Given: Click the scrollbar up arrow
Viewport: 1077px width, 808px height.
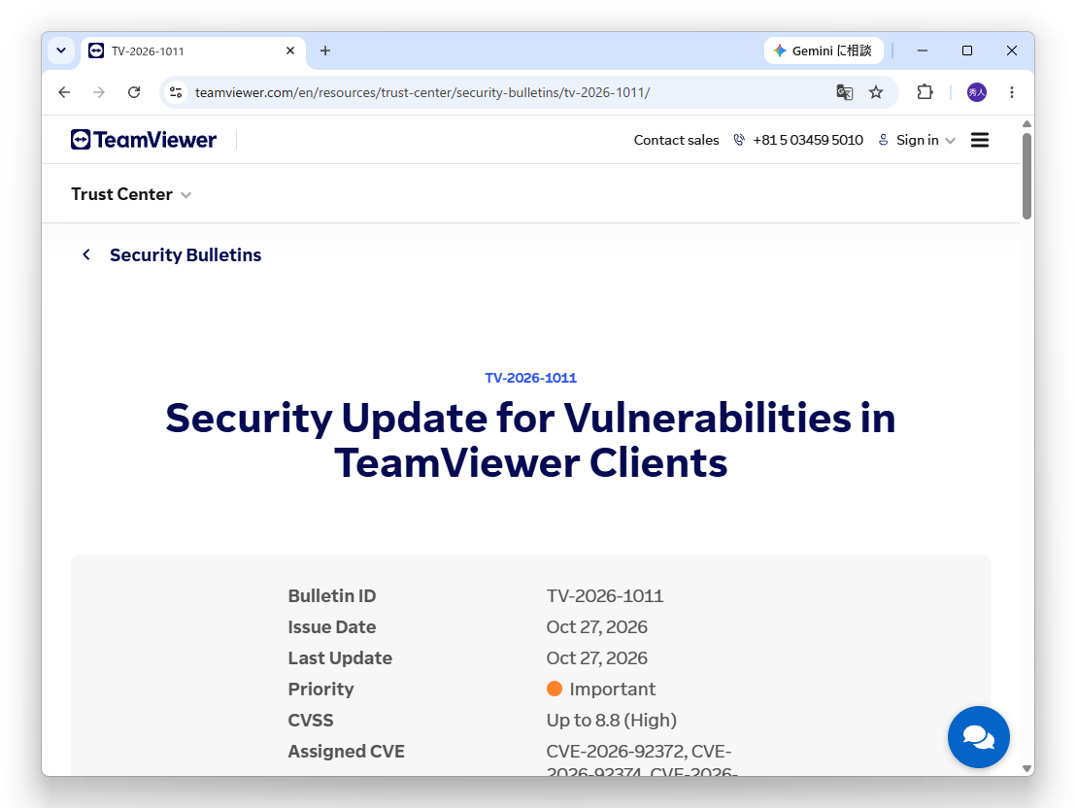Looking at the screenshot, I should (x=1027, y=123).
